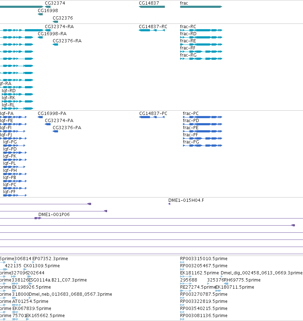The height and width of the screenshot is (321, 303).
Task: Click protein CG14837-PC
Action: (x=153, y=114)
